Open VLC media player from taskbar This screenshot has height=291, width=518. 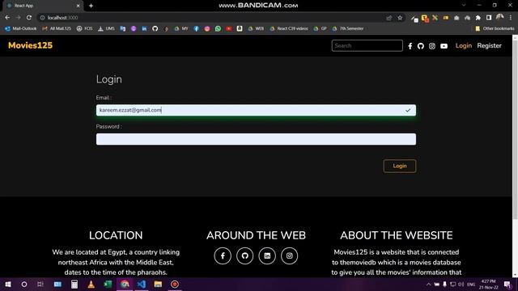click(91, 284)
